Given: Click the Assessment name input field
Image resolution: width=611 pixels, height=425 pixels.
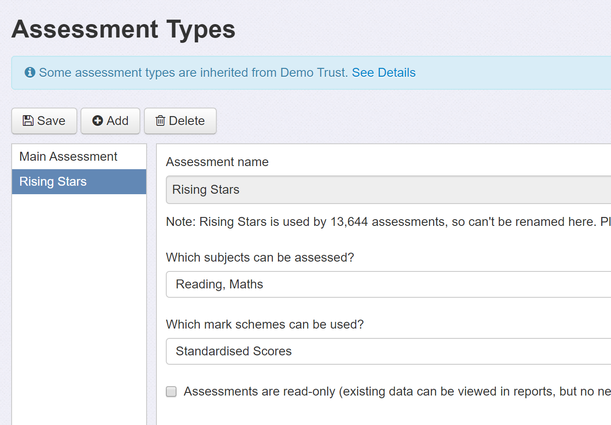Looking at the screenshot, I should (x=388, y=190).
